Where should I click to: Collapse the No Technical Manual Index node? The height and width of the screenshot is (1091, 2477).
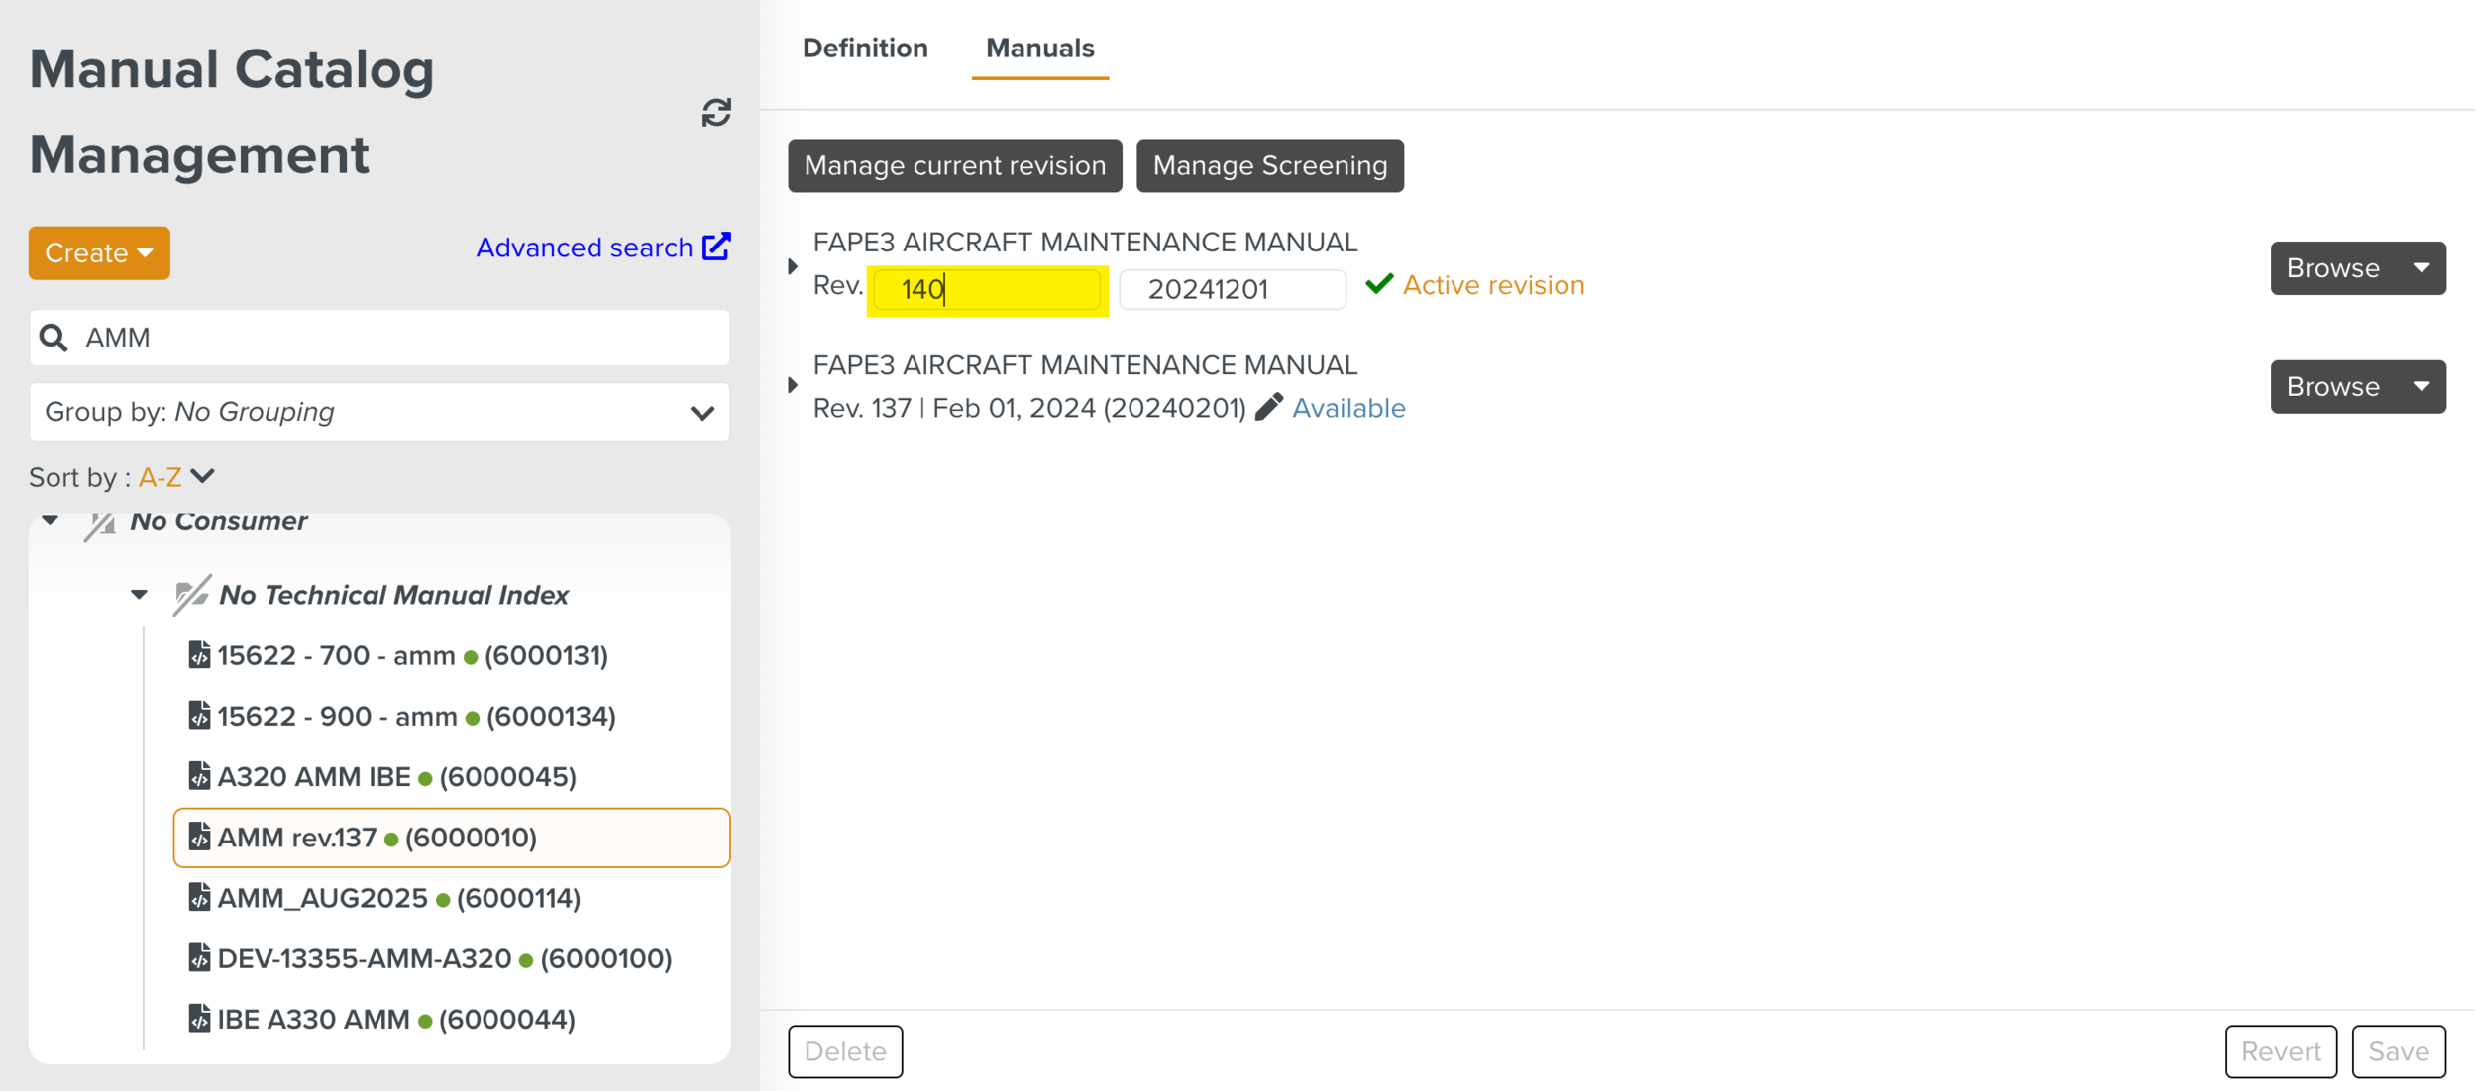click(140, 595)
